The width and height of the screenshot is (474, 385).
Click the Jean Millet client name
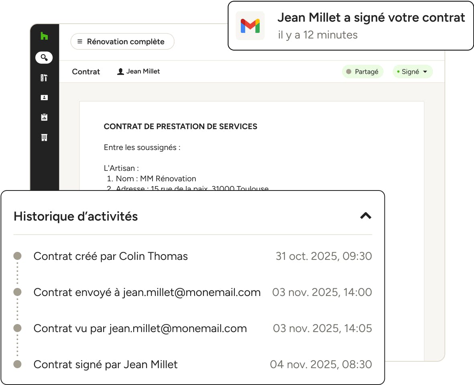point(143,71)
